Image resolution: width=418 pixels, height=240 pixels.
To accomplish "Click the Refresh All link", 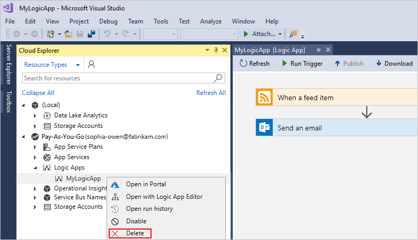I will 211,93.
